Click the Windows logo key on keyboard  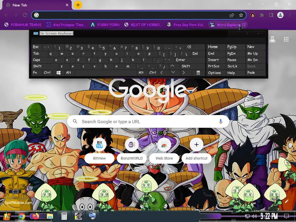59,73
